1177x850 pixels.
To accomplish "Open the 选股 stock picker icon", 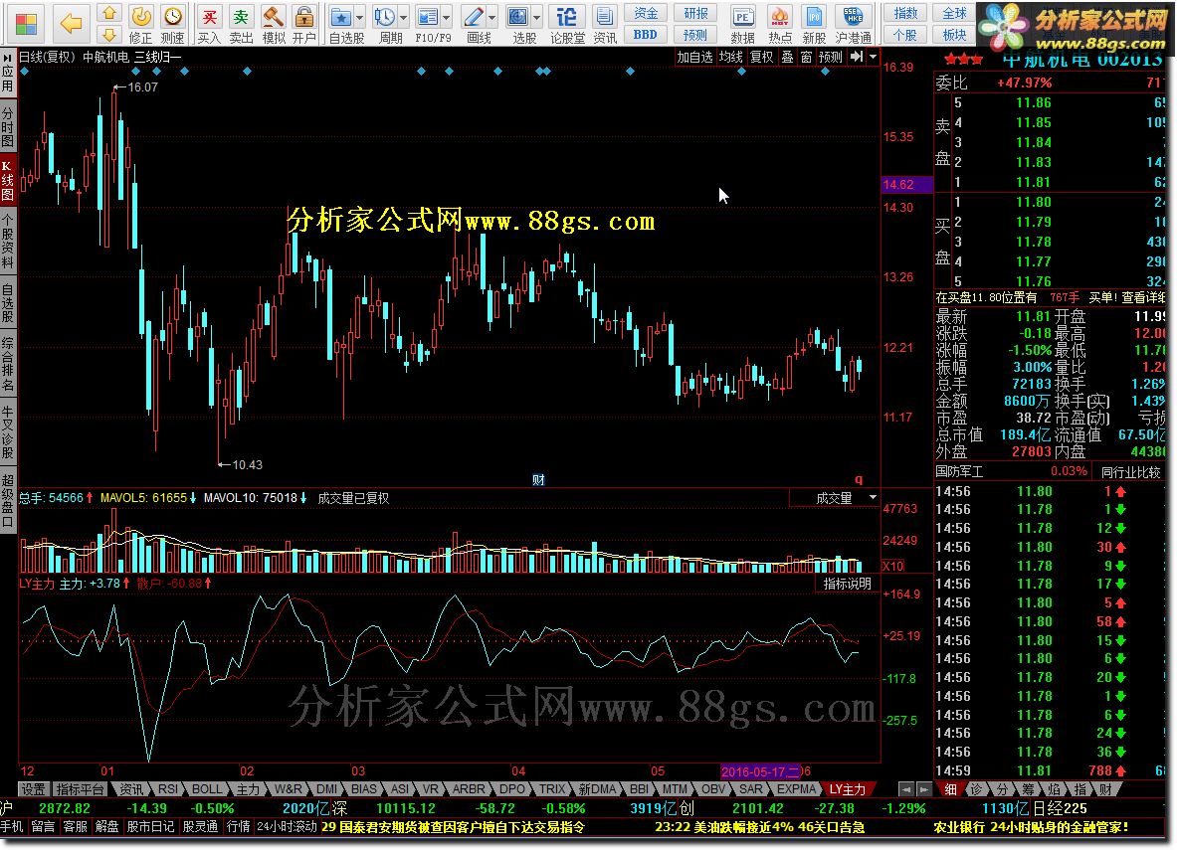I will (517, 18).
